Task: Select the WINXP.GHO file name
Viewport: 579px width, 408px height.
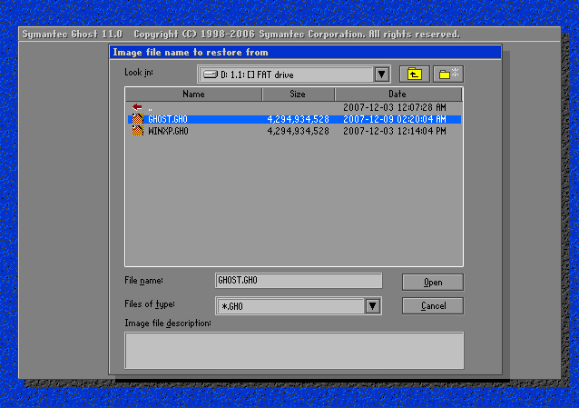Action: [168, 131]
